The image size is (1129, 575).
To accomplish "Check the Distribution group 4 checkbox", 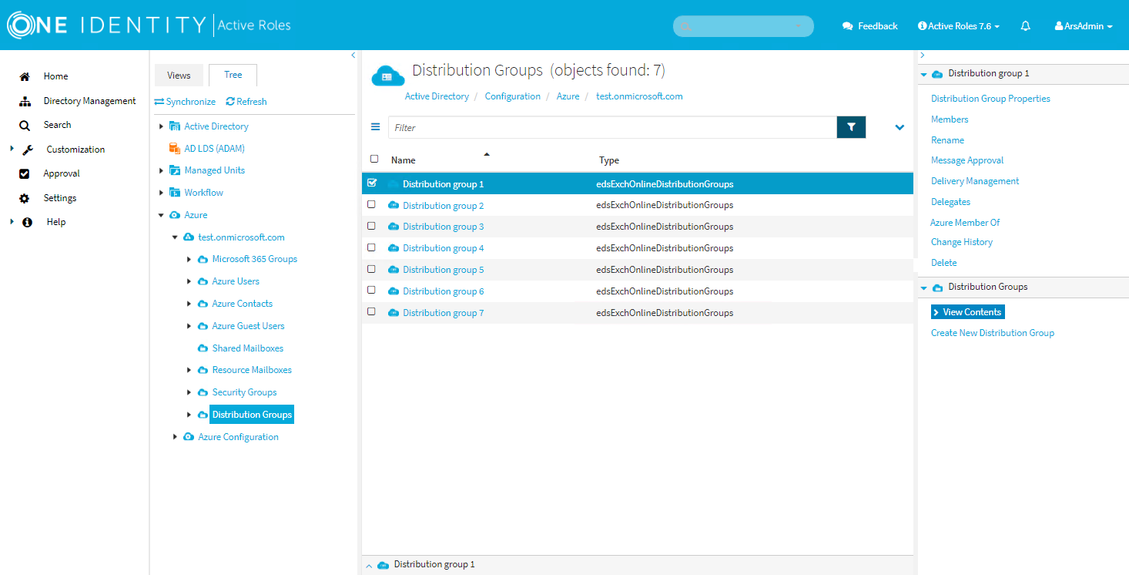I will point(371,247).
